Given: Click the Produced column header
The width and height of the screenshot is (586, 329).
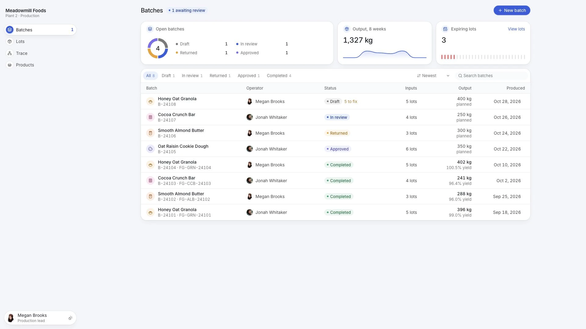Looking at the screenshot, I should tap(515, 88).
